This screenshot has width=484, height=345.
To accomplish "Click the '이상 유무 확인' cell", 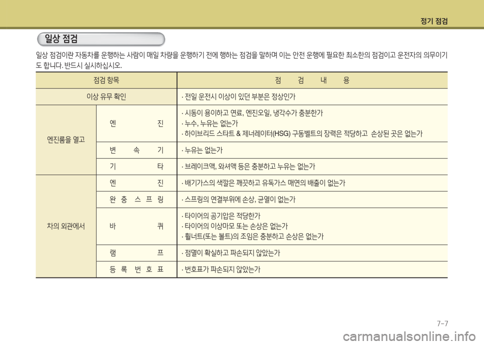I will 106,97.
